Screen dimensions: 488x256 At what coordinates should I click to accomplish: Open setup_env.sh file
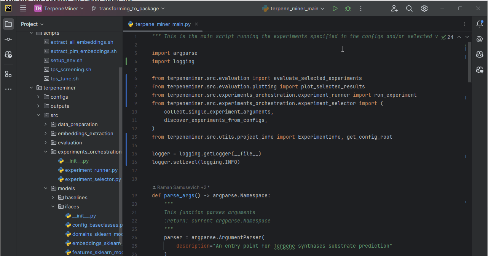point(66,61)
